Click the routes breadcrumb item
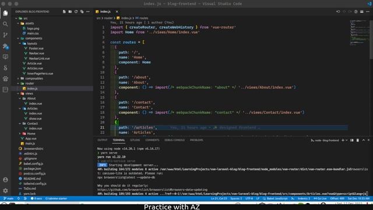Viewport: 373px width, 210px height. (x=142, y=18)
